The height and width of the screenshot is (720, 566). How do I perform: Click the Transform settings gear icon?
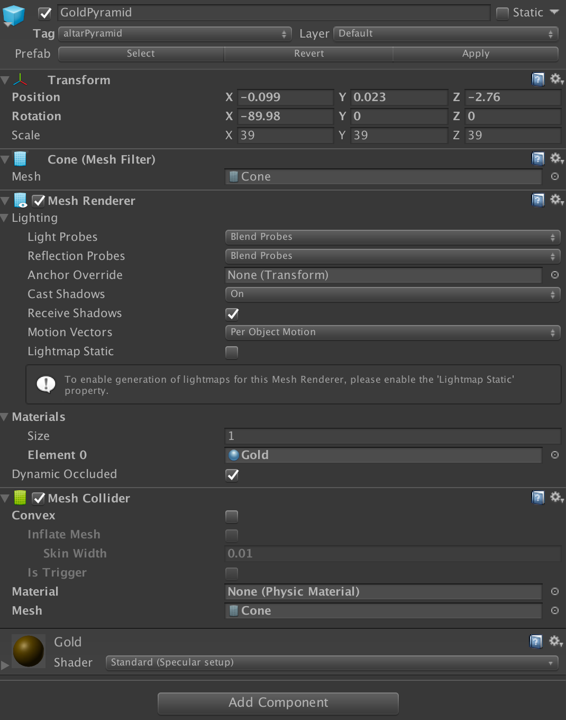tap(556, 79)
